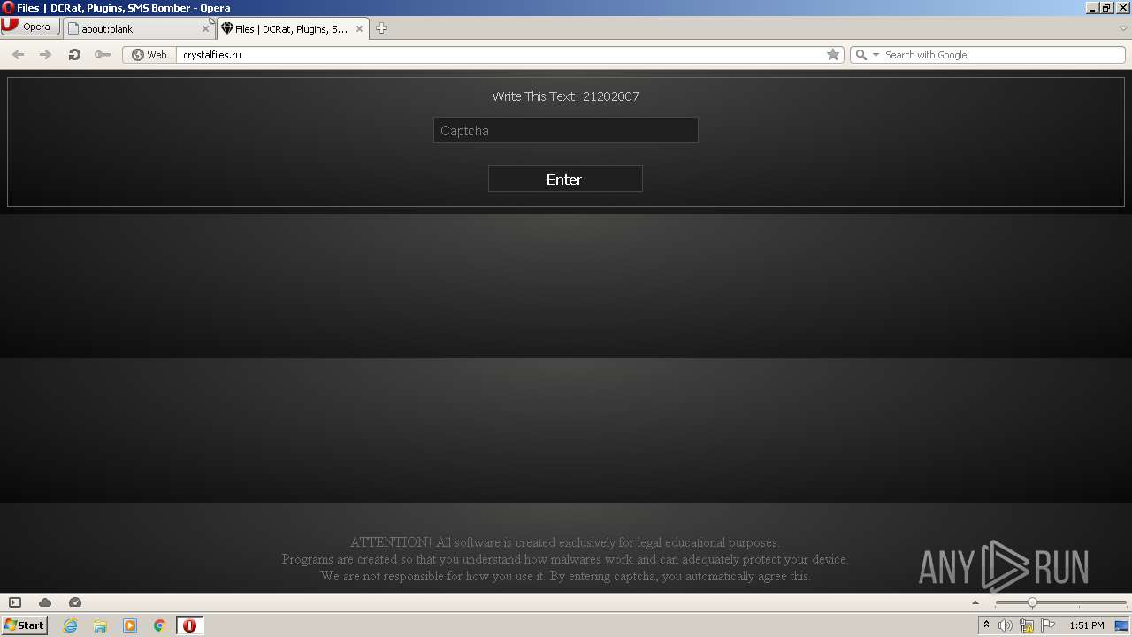Viewport: 1132px width, 637px height.
Task: Open closed tabs list arrow
Action: click(x=1123, y=28)
